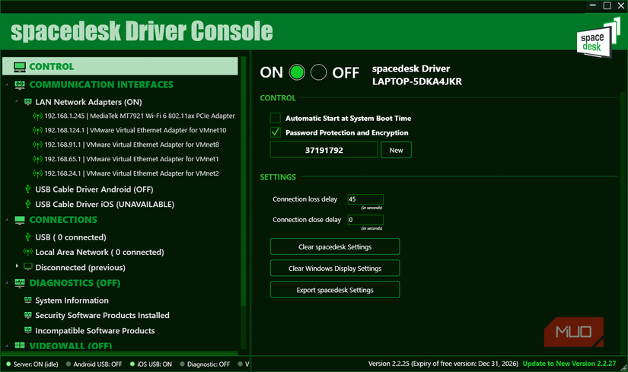Select USB Cable Driver Android (OFF)
The width and height of the screenshot is (628, 372).
94,189
